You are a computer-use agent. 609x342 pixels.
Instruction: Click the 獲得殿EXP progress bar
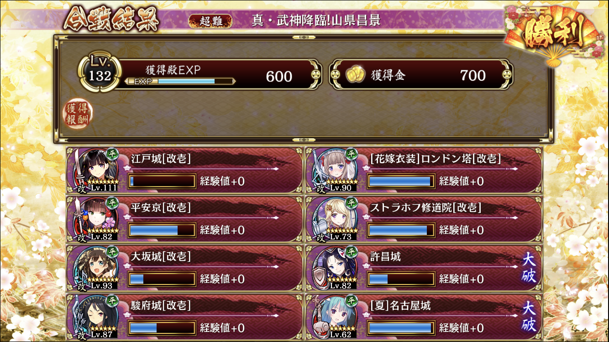point(180,81)
